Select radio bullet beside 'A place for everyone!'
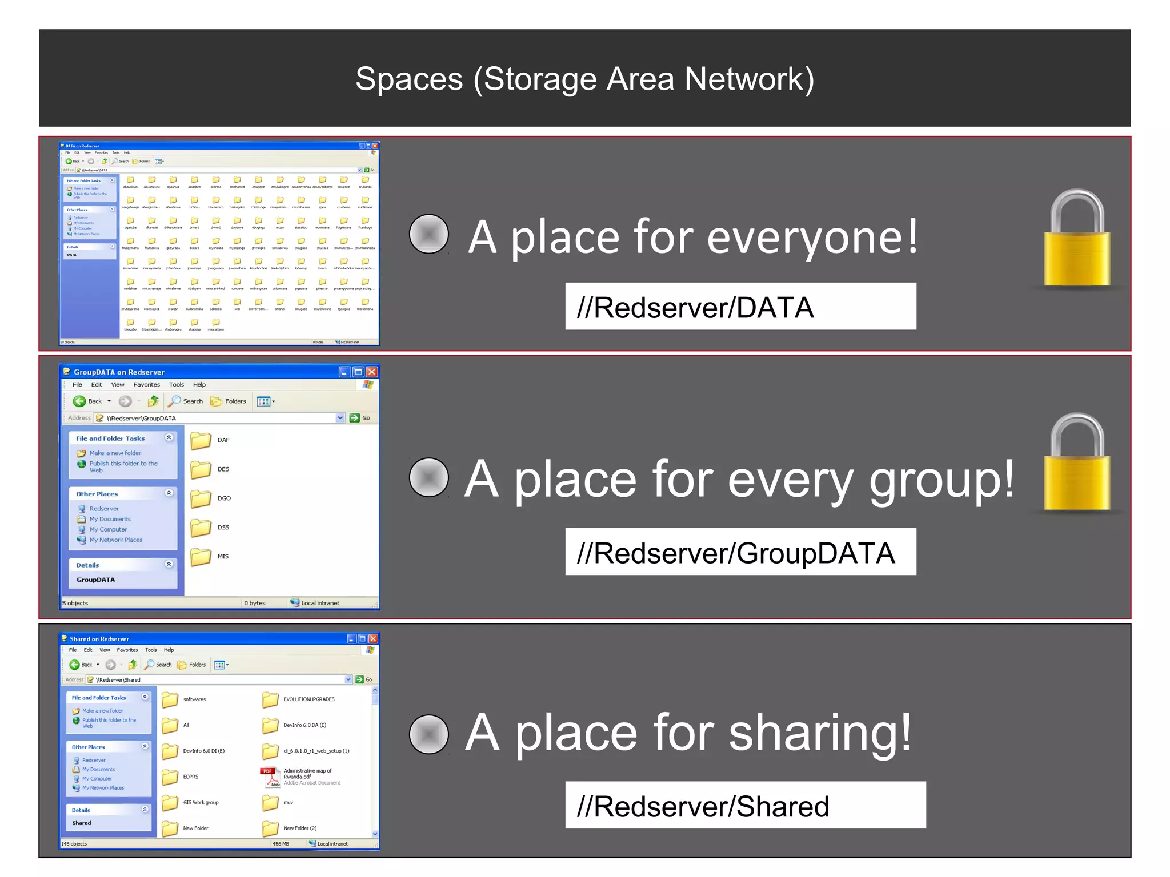This screenshot has height=877, width=1170. (x=429, y=234)
